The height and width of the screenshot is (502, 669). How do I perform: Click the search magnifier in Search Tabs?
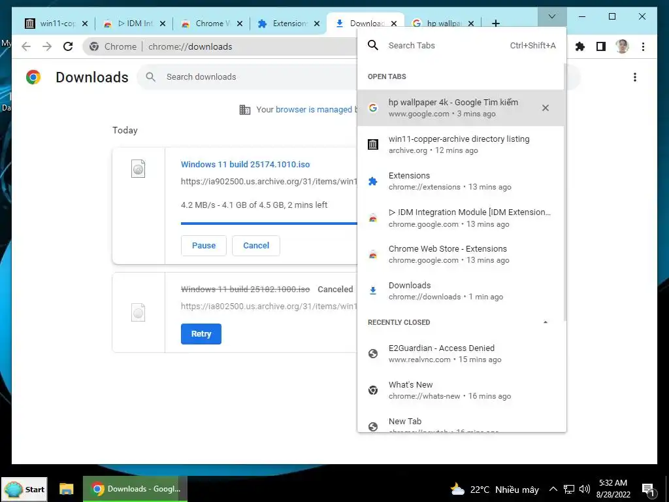(x=373, y=45)
